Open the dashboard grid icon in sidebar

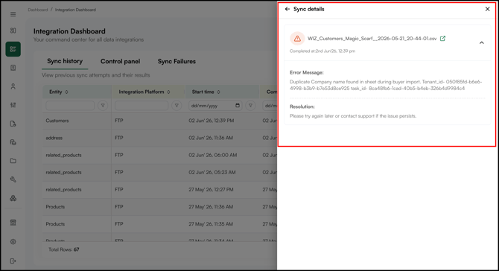pos(13,31)
